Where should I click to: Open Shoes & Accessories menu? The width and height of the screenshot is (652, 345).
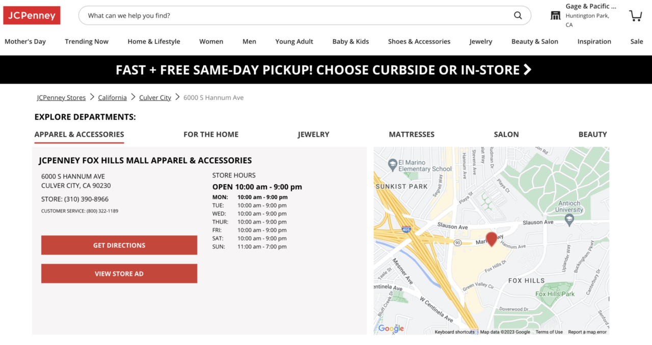[419, 42]
